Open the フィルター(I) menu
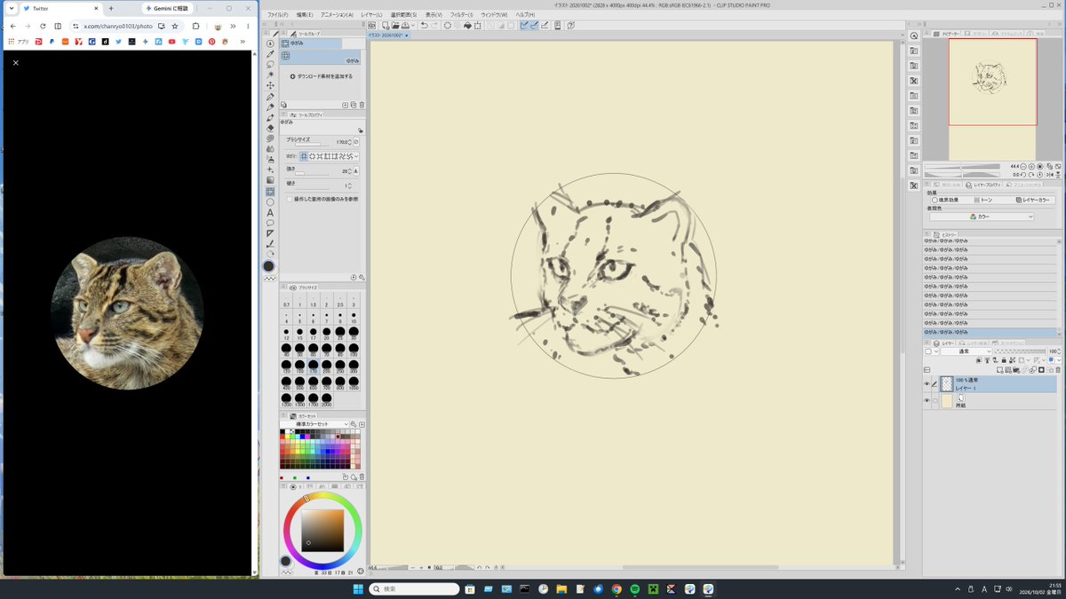Viewport: 1066px width, 599px height. coord(462,15)
